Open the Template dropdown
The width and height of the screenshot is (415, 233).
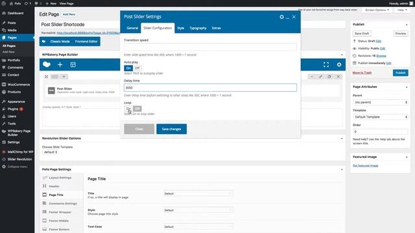tap(381, 116)
